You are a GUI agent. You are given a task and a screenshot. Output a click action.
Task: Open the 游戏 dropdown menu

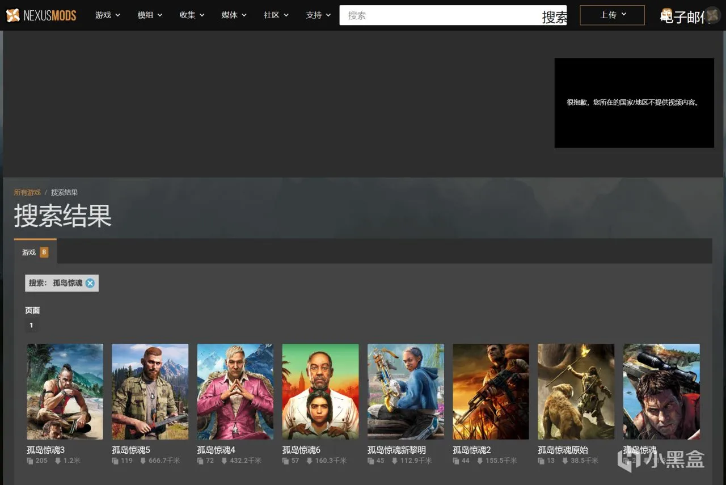pos(108,15)
